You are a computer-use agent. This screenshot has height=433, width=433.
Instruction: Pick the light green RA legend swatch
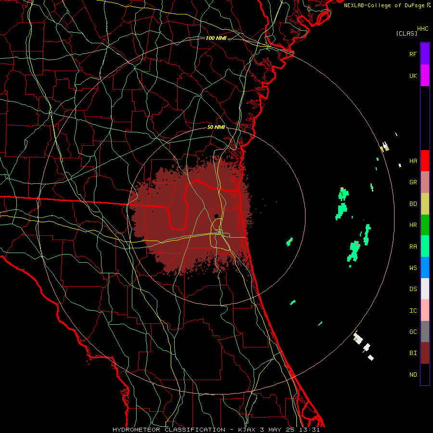pos(425,246)
